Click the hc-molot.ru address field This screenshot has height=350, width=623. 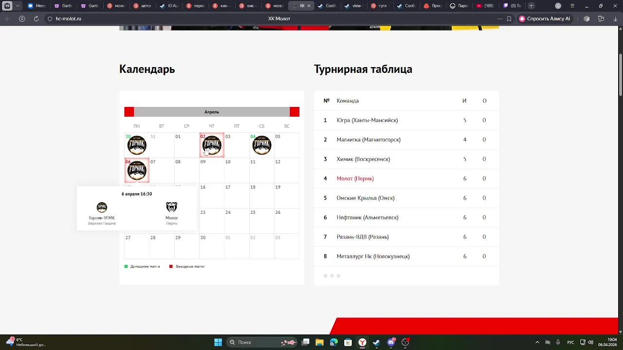(x=69, y=18)
